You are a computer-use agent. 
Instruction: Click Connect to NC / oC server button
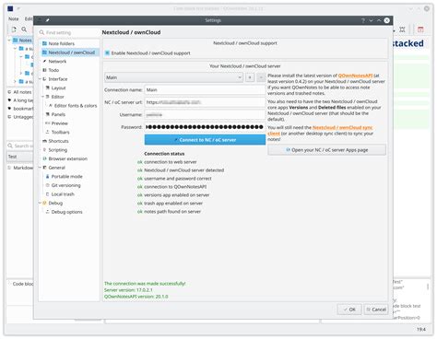[205, 140]
